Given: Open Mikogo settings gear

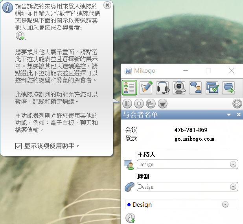Looking at the screenshot, I should click(x=237, y=104).
